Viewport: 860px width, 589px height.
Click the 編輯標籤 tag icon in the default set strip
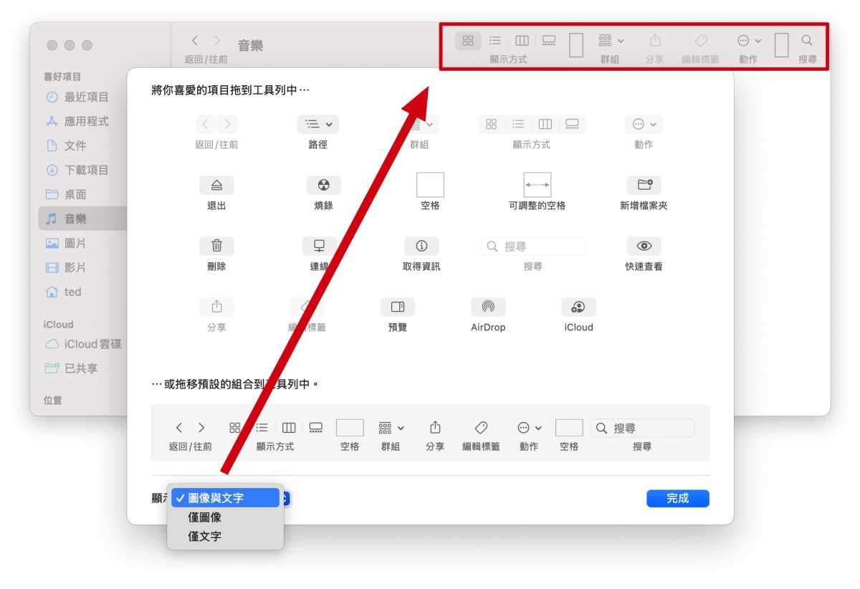482,428
